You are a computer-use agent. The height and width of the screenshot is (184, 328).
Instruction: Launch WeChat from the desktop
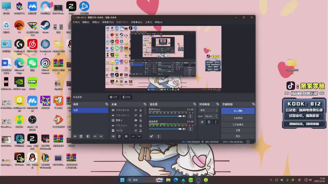coord(32,65)
